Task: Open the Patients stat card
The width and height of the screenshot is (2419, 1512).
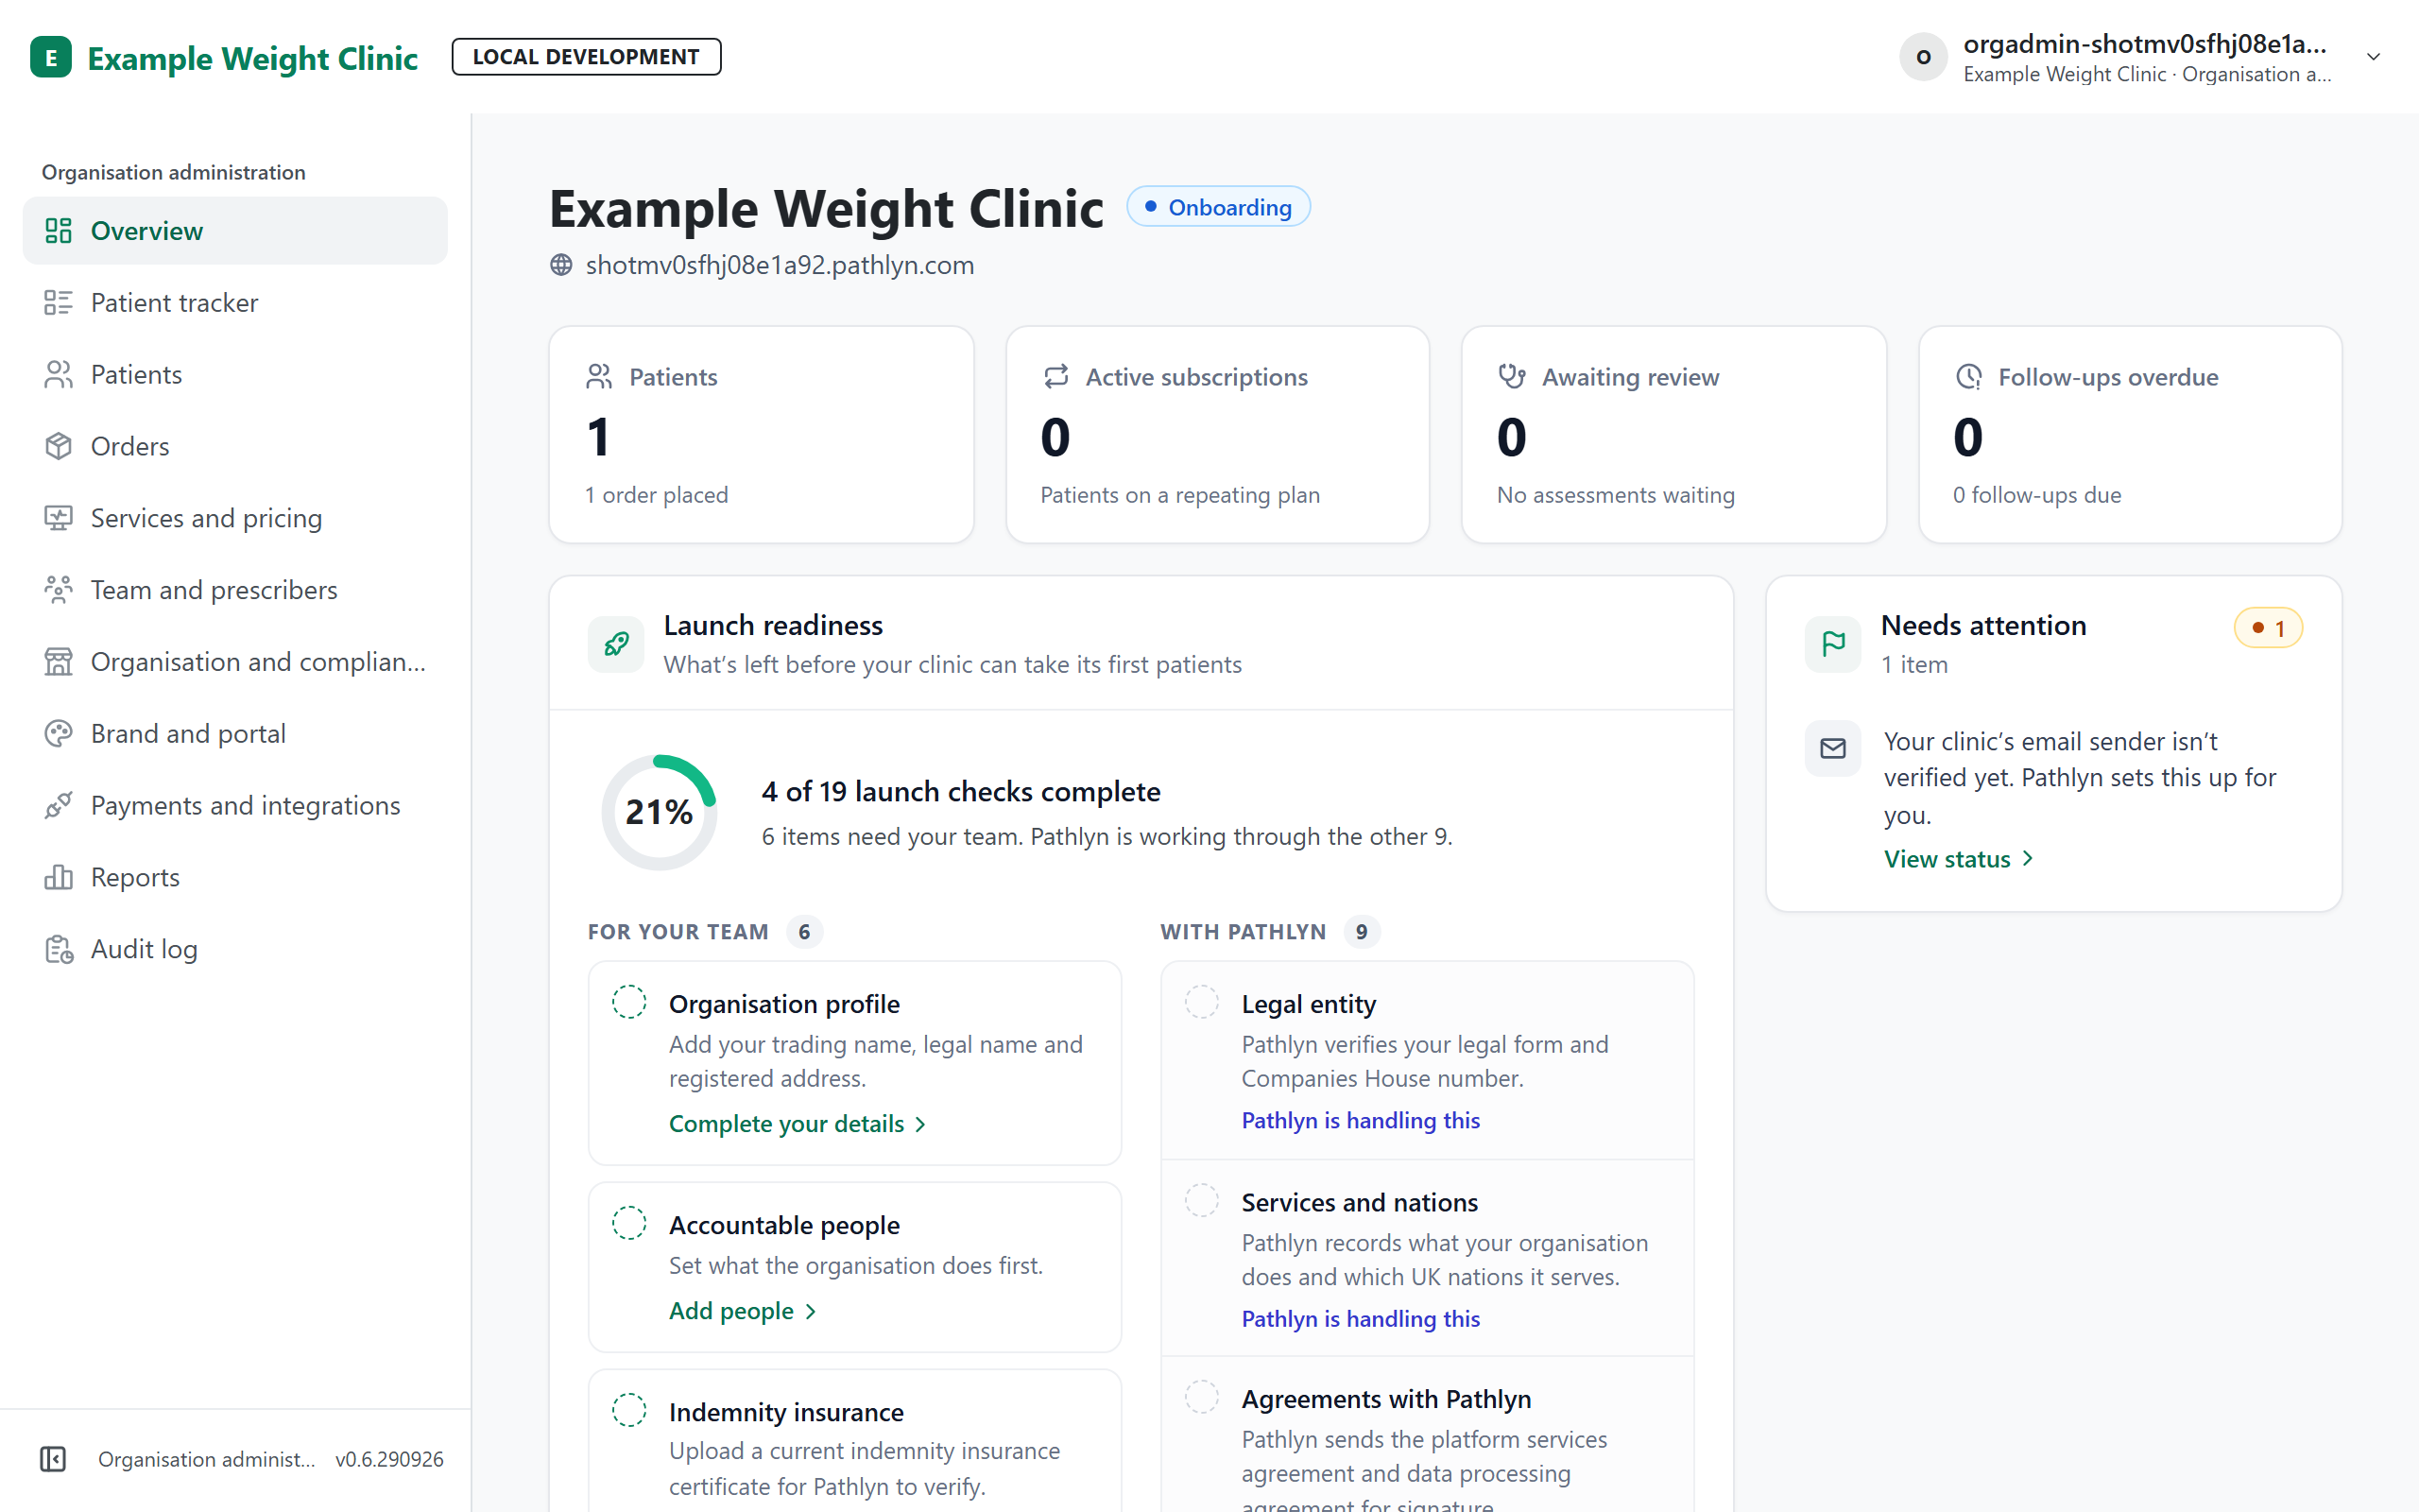Action: [x=761, y=435]
